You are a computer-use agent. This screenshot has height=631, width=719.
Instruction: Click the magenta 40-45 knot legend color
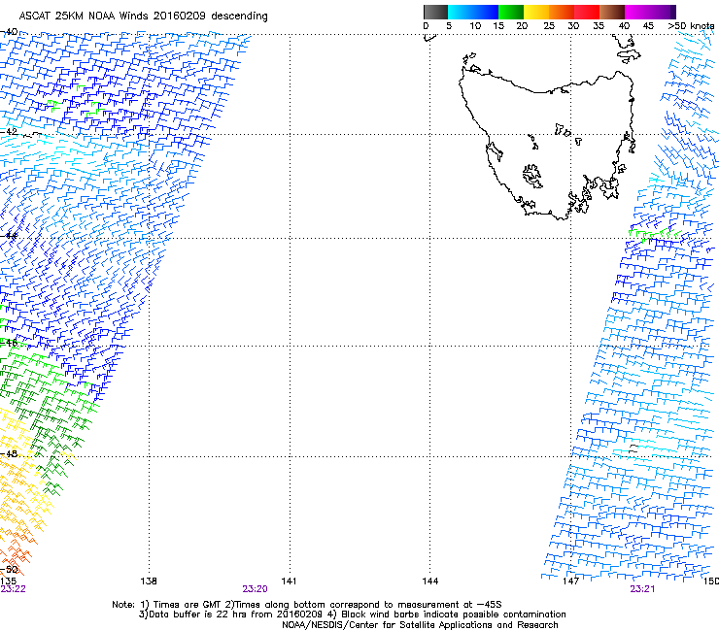point(637,12)
